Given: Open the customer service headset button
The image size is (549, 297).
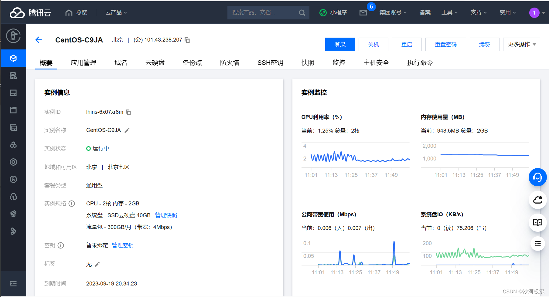Looking at the screenshot, I should 538,177.
